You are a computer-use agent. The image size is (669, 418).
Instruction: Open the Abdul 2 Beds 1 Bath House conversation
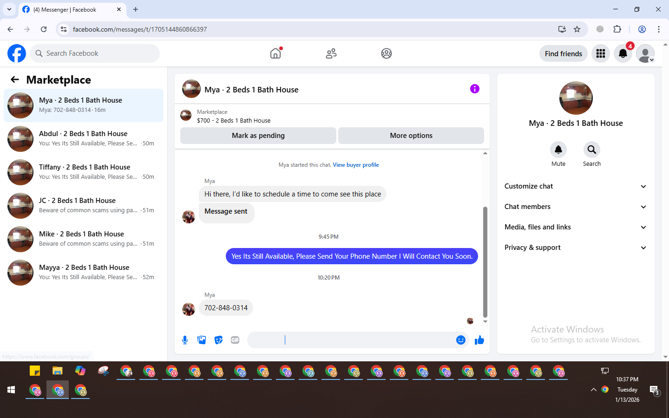click(84, 139)
